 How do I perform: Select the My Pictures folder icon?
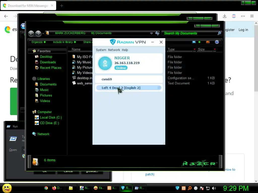(x=74, y=67)
